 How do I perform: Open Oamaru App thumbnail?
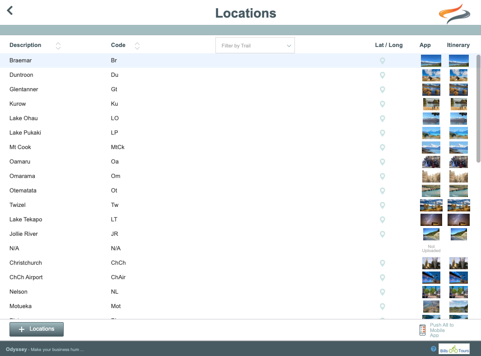click(x=431, y=162)
